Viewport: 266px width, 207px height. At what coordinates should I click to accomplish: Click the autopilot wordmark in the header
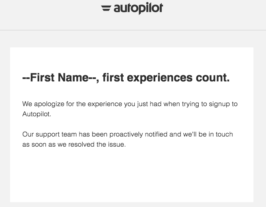tap(138, 9)
